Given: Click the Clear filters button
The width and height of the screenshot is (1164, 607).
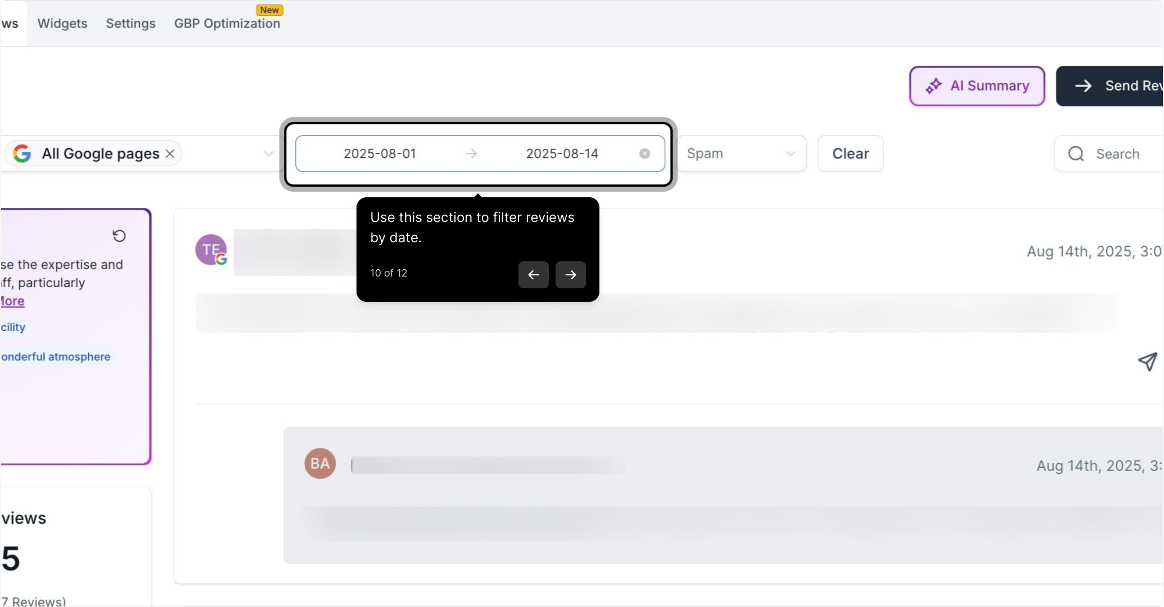Looking at the screenshot, I should pyautogui.click(x=850, y=153).
